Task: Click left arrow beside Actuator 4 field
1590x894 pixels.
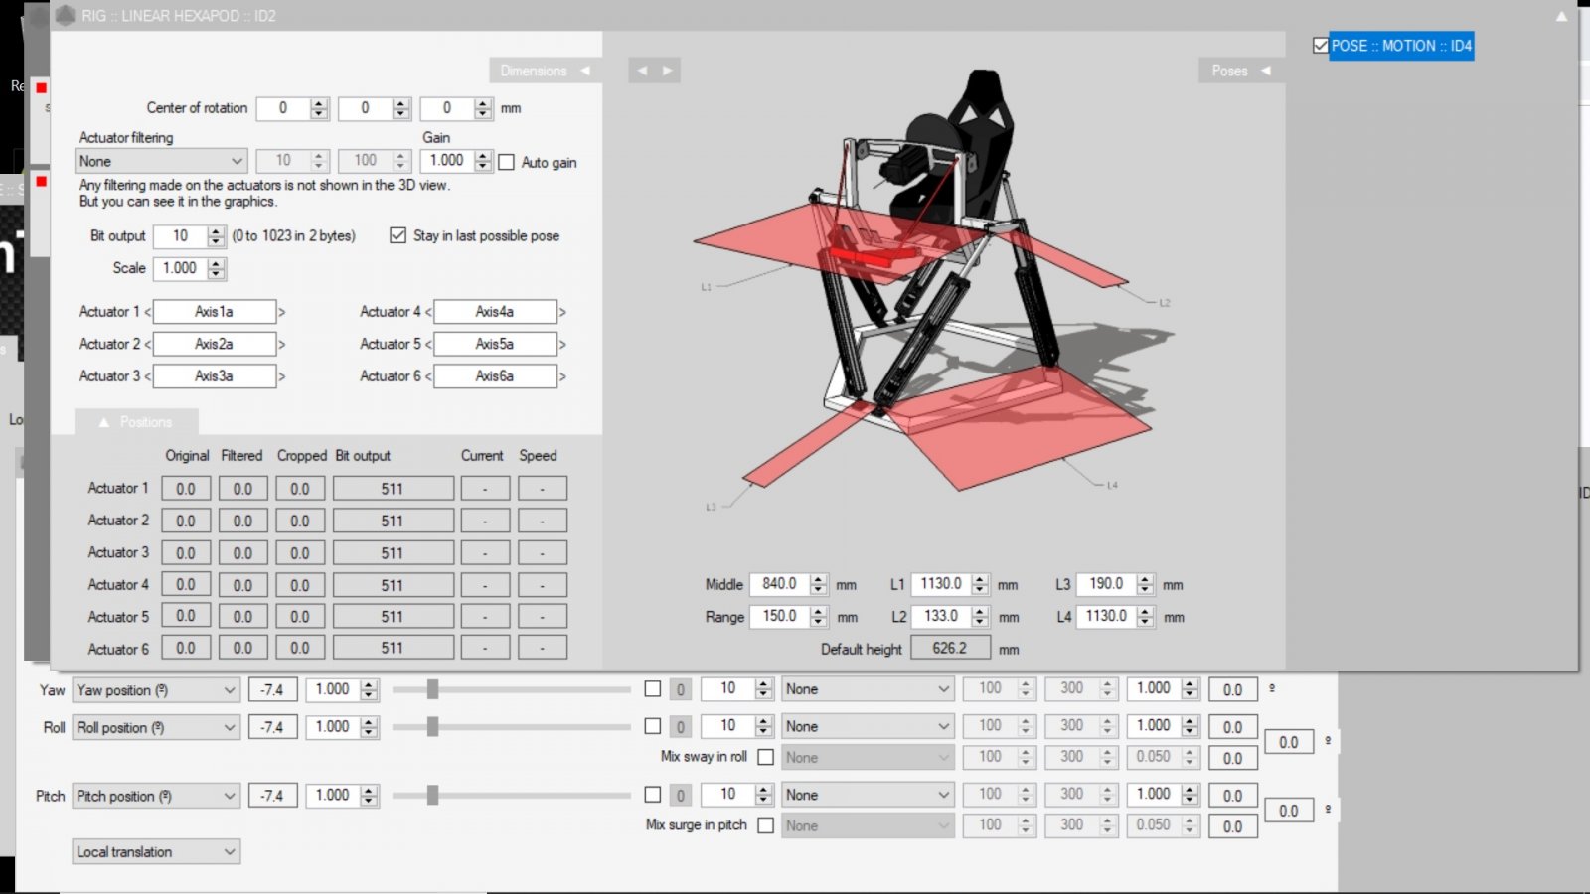Action: click(x=428, y=312)
